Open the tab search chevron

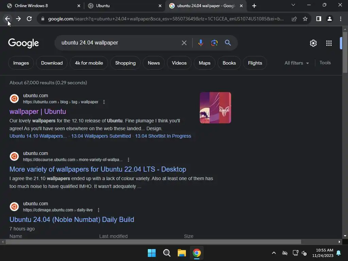[293, 5]
